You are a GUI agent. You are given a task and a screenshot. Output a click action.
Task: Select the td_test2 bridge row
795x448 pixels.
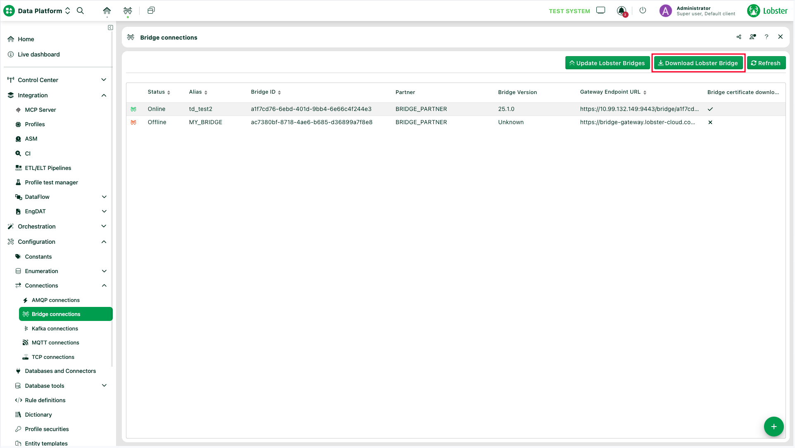point(201,109)
